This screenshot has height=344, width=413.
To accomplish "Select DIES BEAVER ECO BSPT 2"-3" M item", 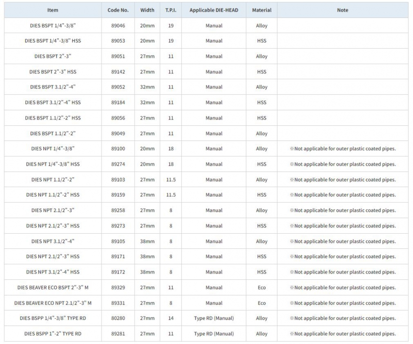I will tap(53, 288).
